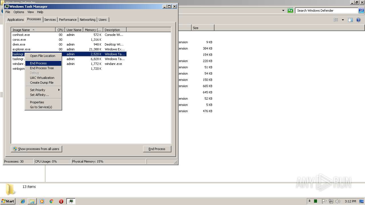Image resolution: width=365 pixels, height=205 pixels.
Task: Select the Processes tab
Action: 34,19
